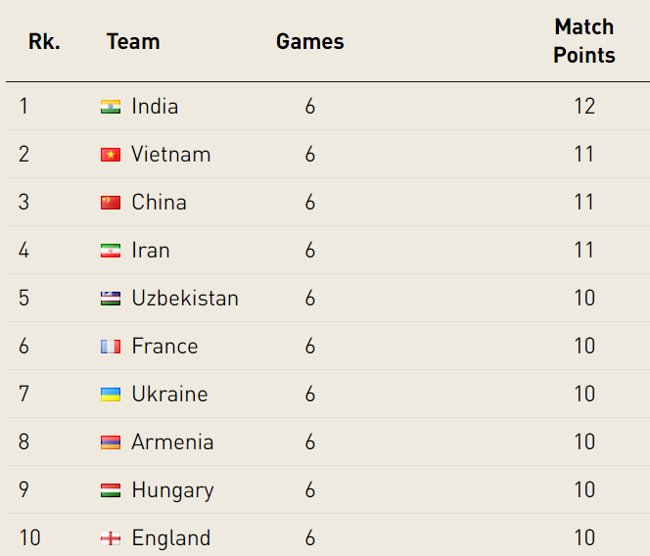
Task: Click the Iran flag icon
Action: coord(111,251)
